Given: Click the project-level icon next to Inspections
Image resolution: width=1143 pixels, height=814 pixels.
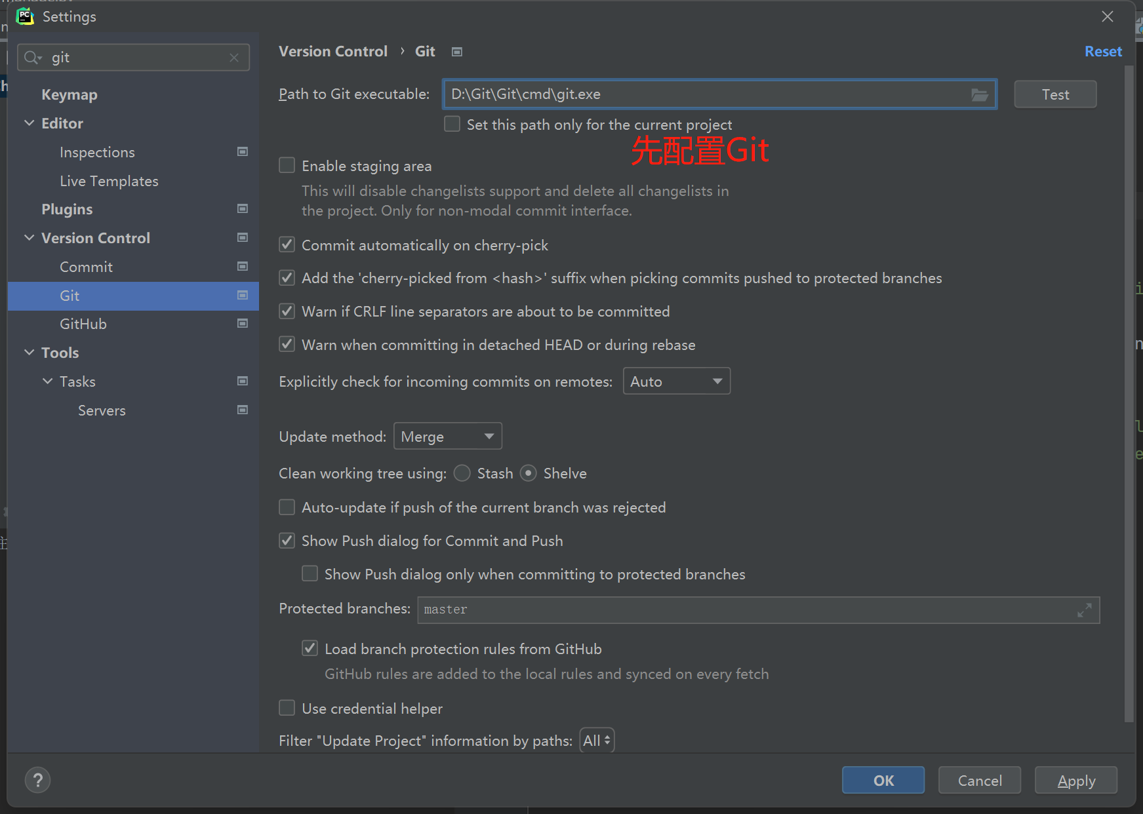Looking at the screenshot, I should point(243,152).
